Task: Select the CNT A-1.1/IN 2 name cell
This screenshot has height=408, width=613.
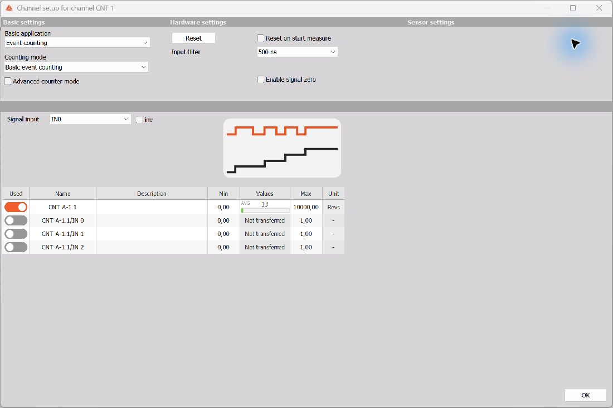Action: (62, 247)
